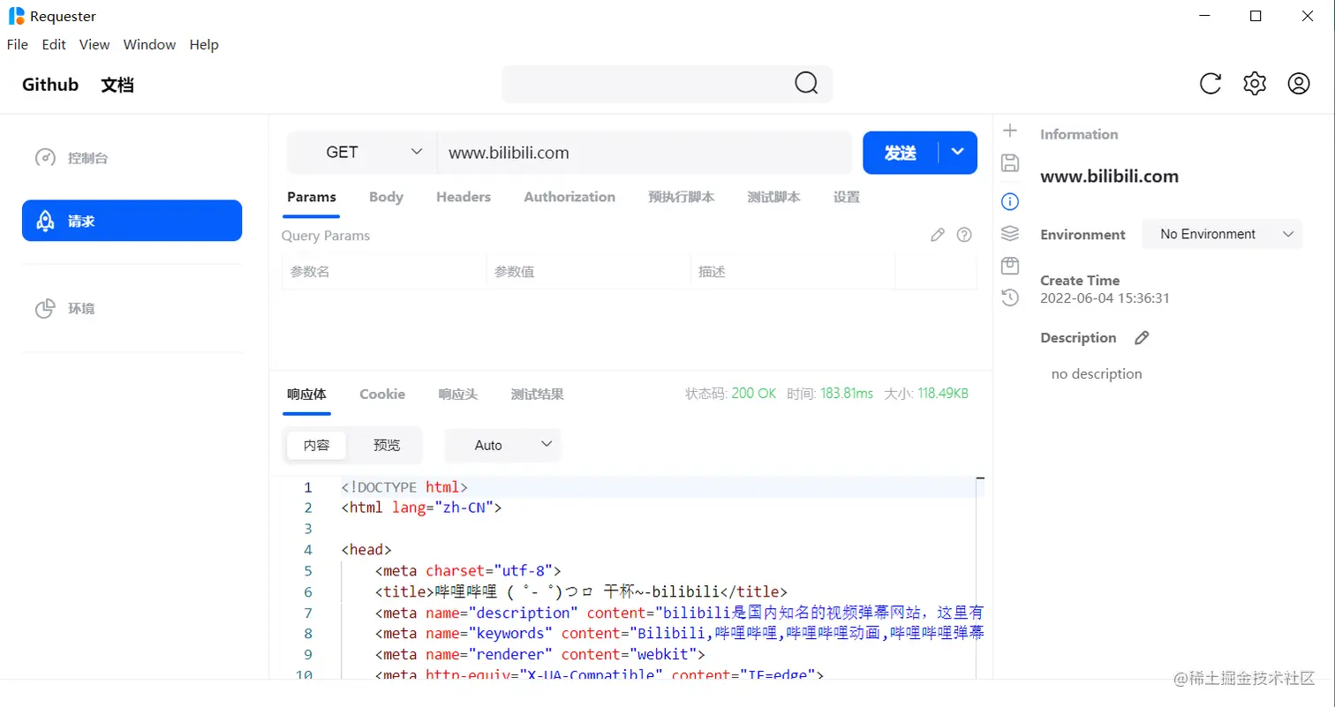Screen dimensions: 1335x707
Task: Open the Github link
Action: pyautogui.click(x=50, y=85)
